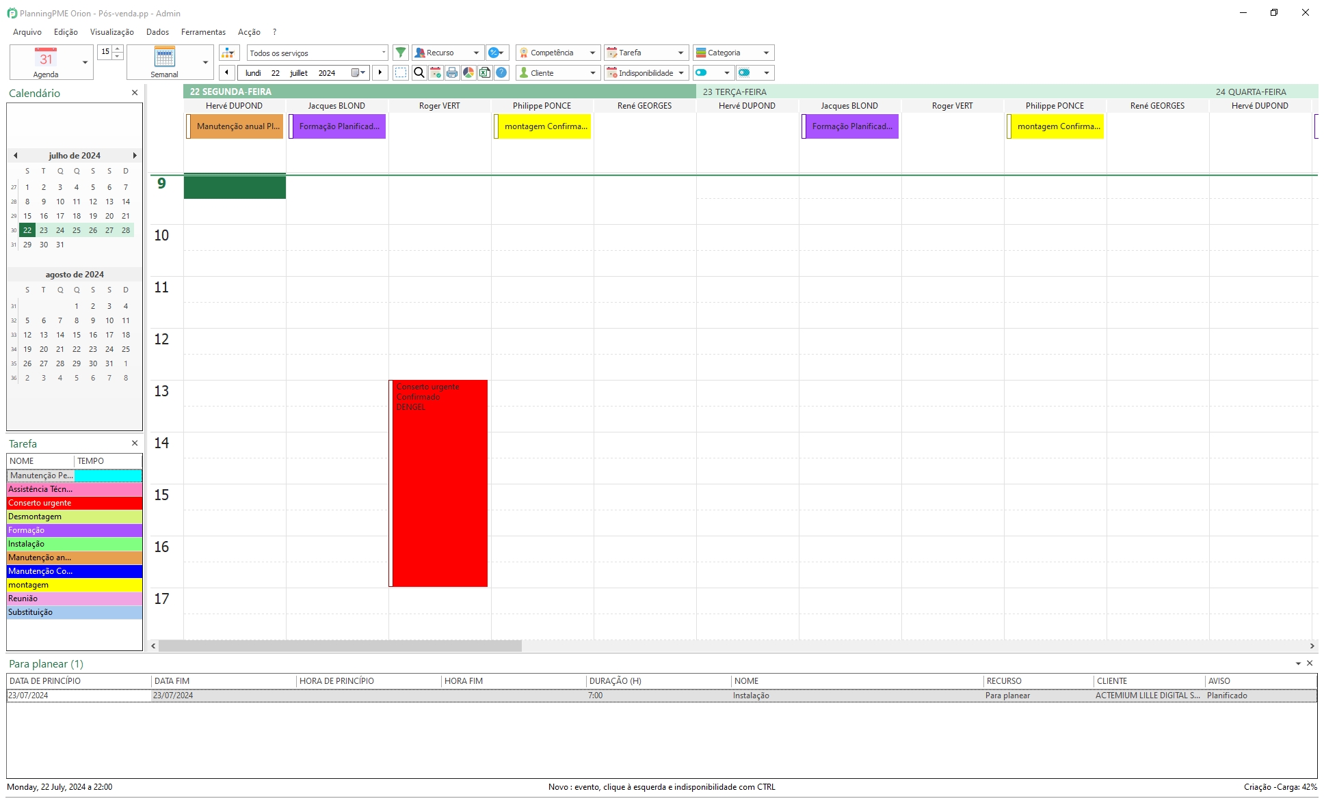The height and width of the screenshot is (798, 1324).
Task: Decrease the interval value with down stepper
Action: [x=118, y=56]
